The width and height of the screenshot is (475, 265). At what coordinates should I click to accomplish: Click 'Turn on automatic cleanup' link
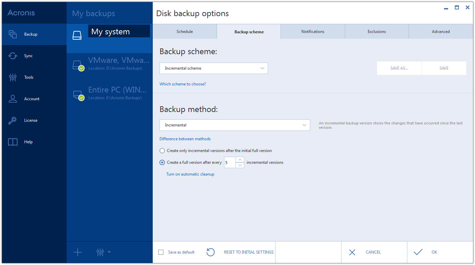tap(190, 174)
